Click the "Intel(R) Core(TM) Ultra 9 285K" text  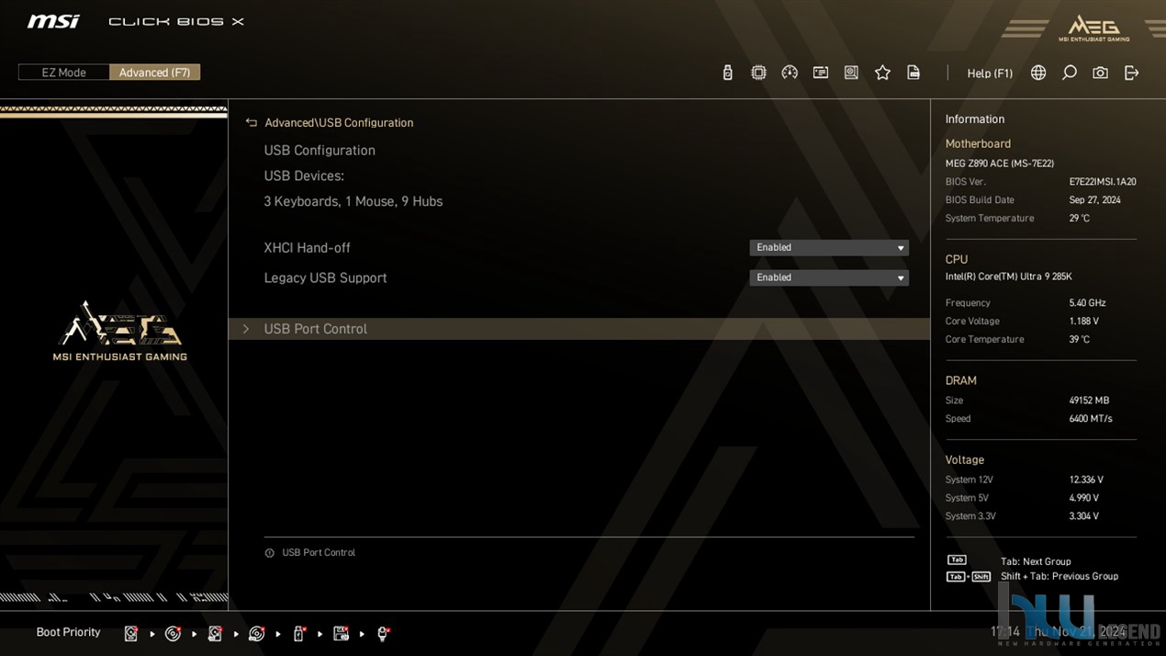click(x=1008, y=277)
